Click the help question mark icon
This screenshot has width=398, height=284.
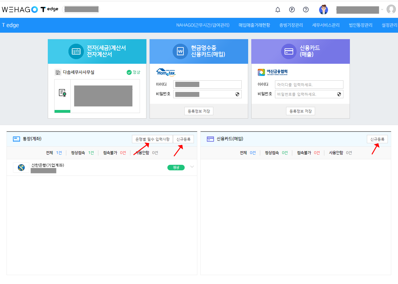pyautogui.click(x=306, y=10)
